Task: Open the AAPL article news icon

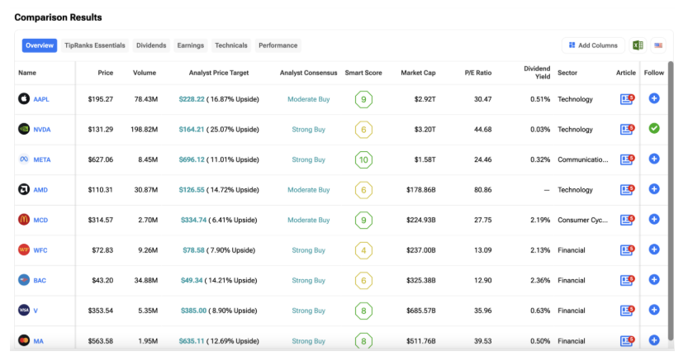Action: tap(627, 99)
